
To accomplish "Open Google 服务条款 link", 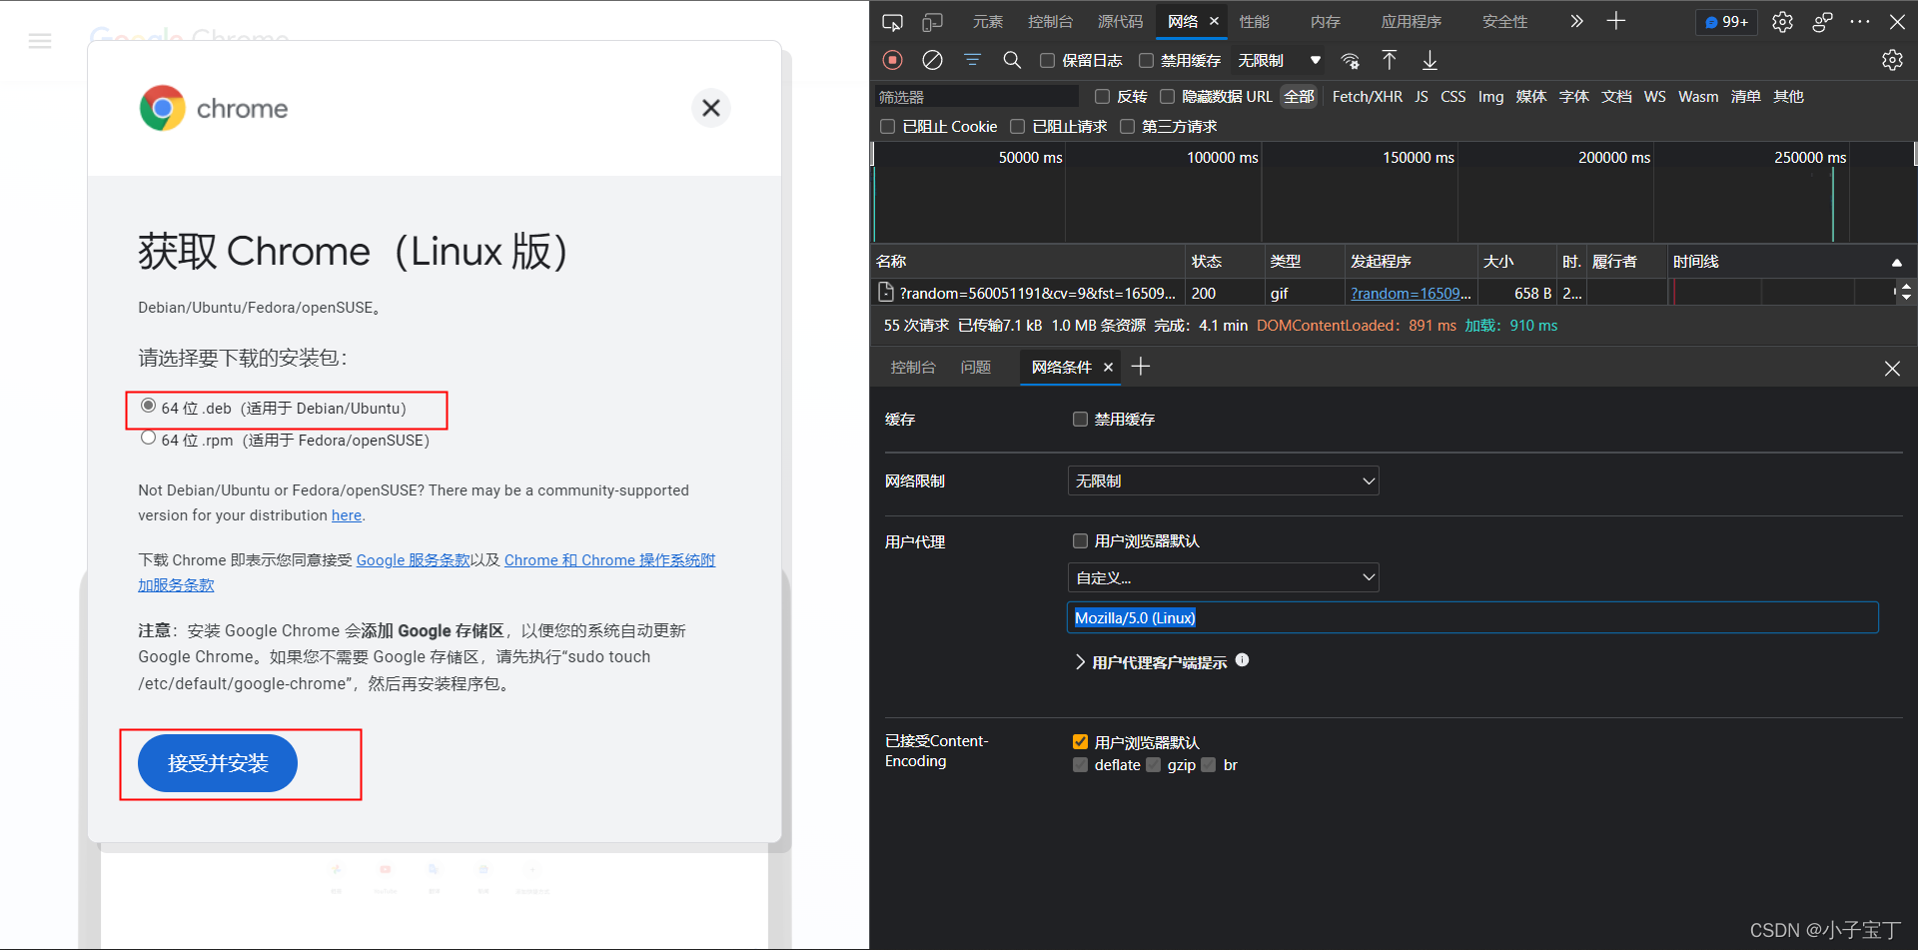I will coord(414,560).
